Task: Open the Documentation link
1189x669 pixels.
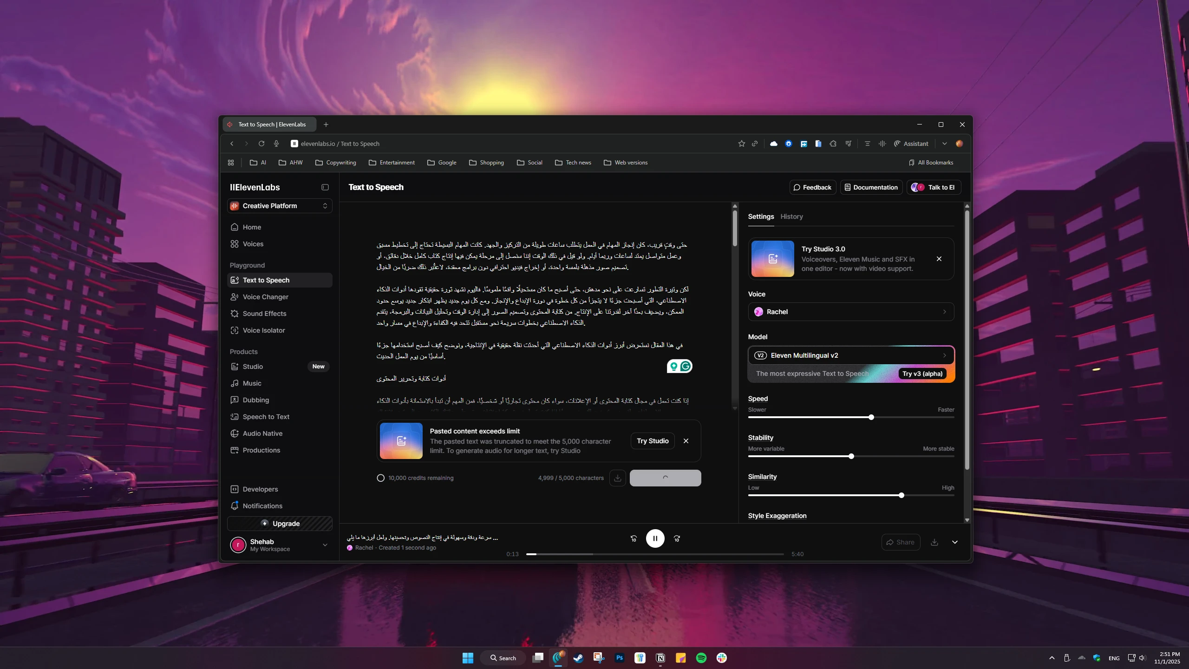Action: click(x=871, y=187)
